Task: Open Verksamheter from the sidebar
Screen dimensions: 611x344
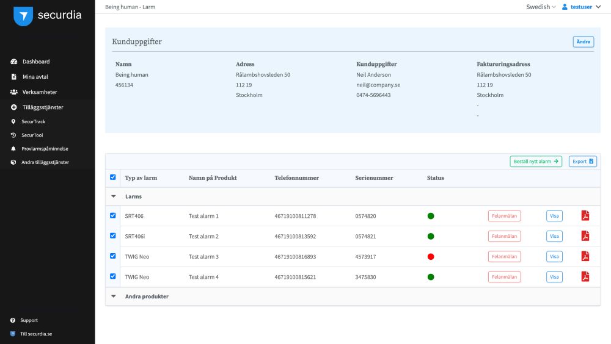Action: click(40, 92)
